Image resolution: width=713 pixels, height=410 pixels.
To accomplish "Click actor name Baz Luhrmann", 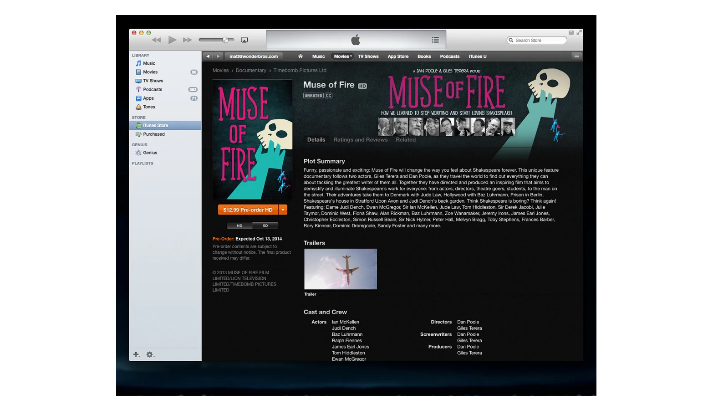I will pos(347,334).
